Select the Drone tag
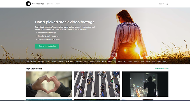Screen dimensions: 190x101 coord(48,62)
